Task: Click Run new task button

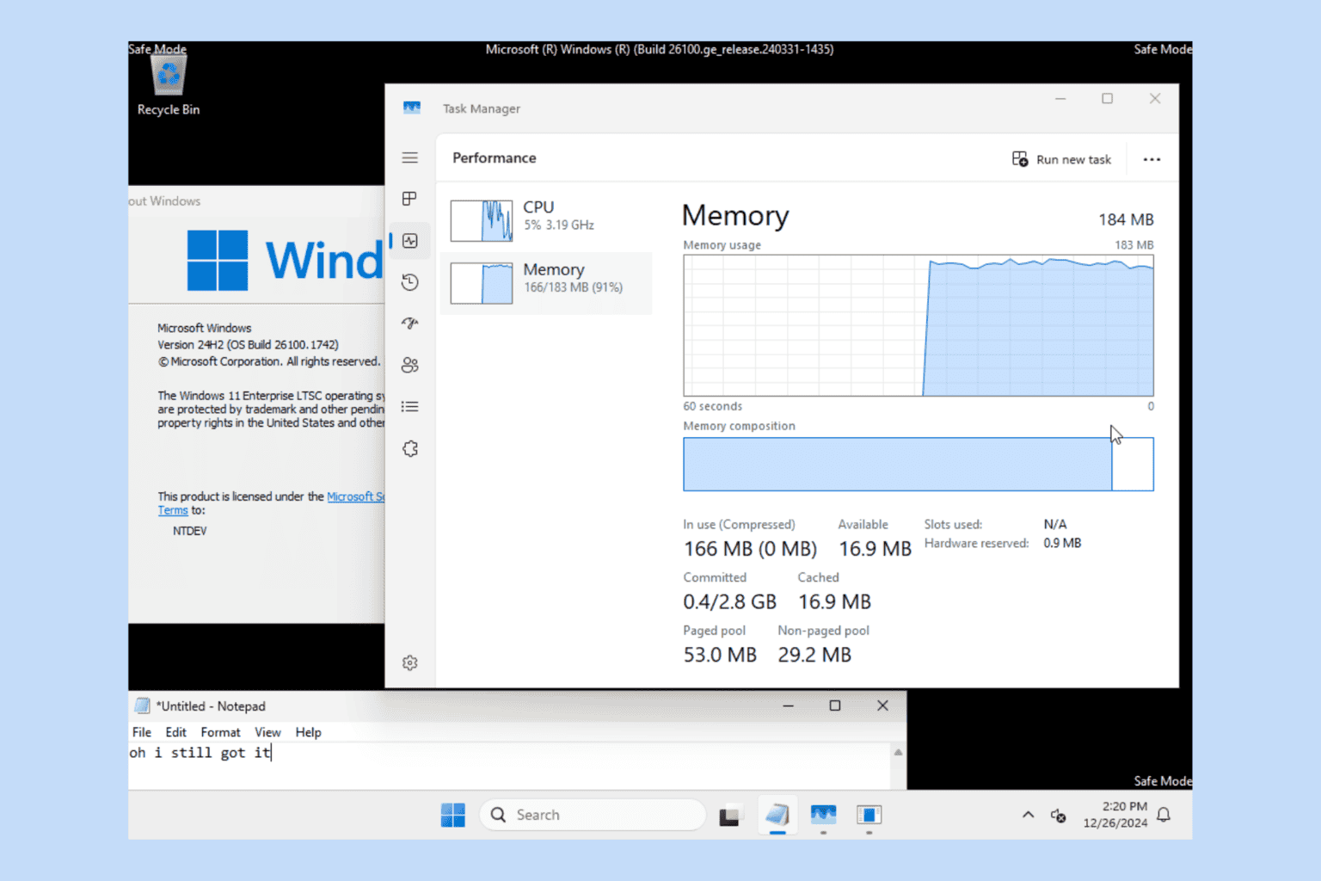Action: coord(1062,159)
